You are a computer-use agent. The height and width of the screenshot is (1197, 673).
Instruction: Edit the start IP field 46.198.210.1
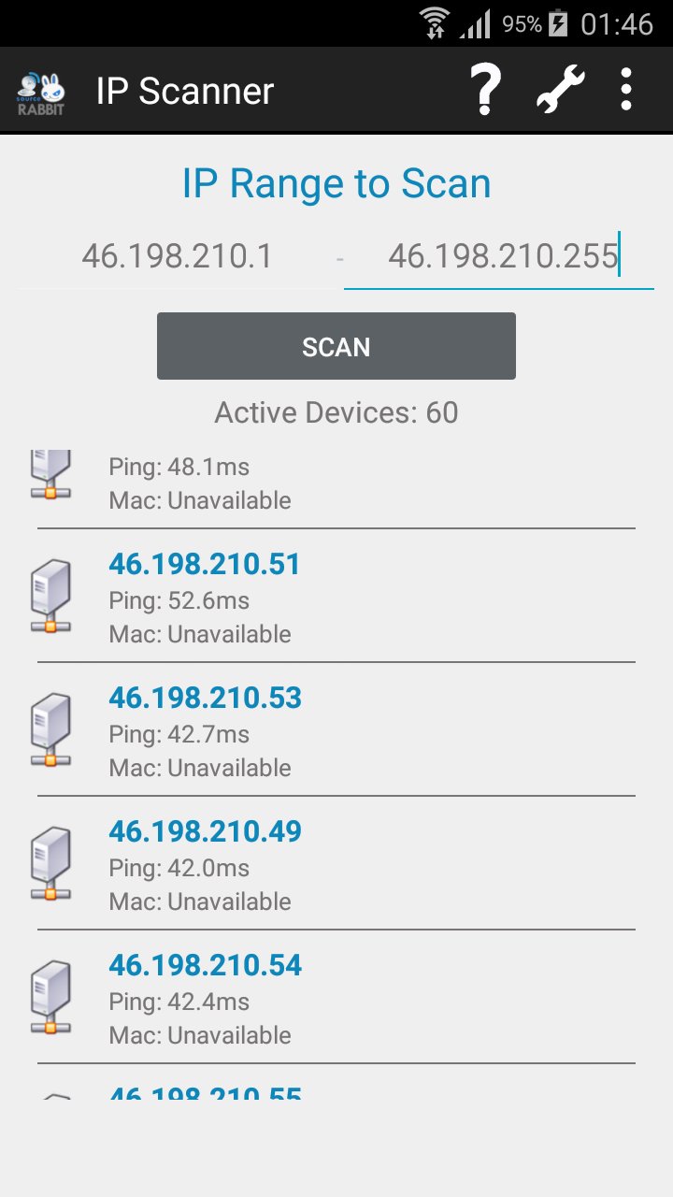coord(178,255)
